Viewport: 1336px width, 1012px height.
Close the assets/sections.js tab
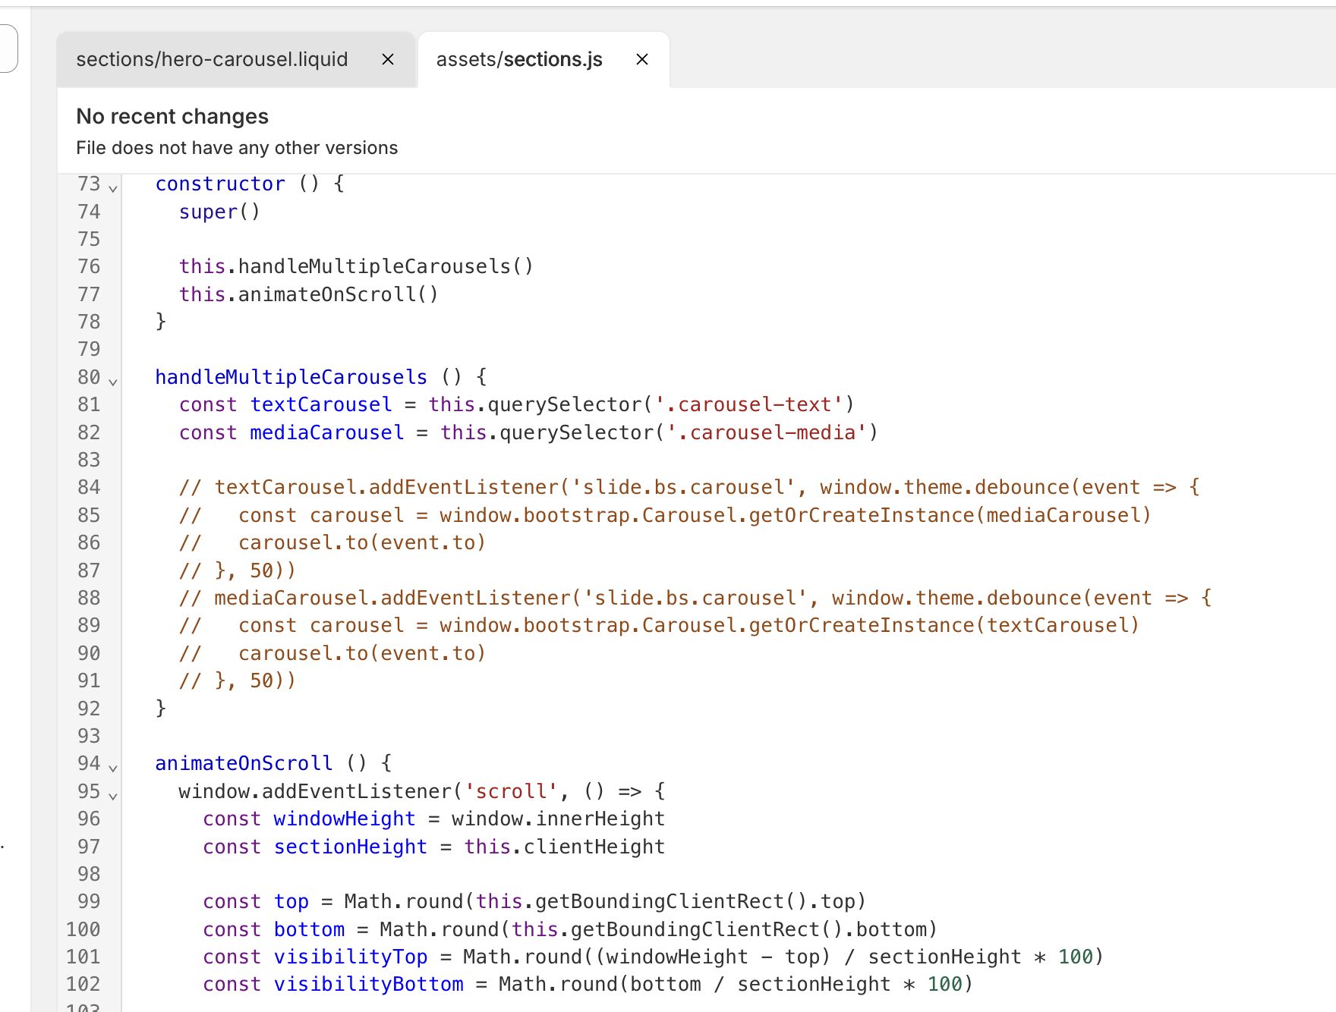(641, 59)
